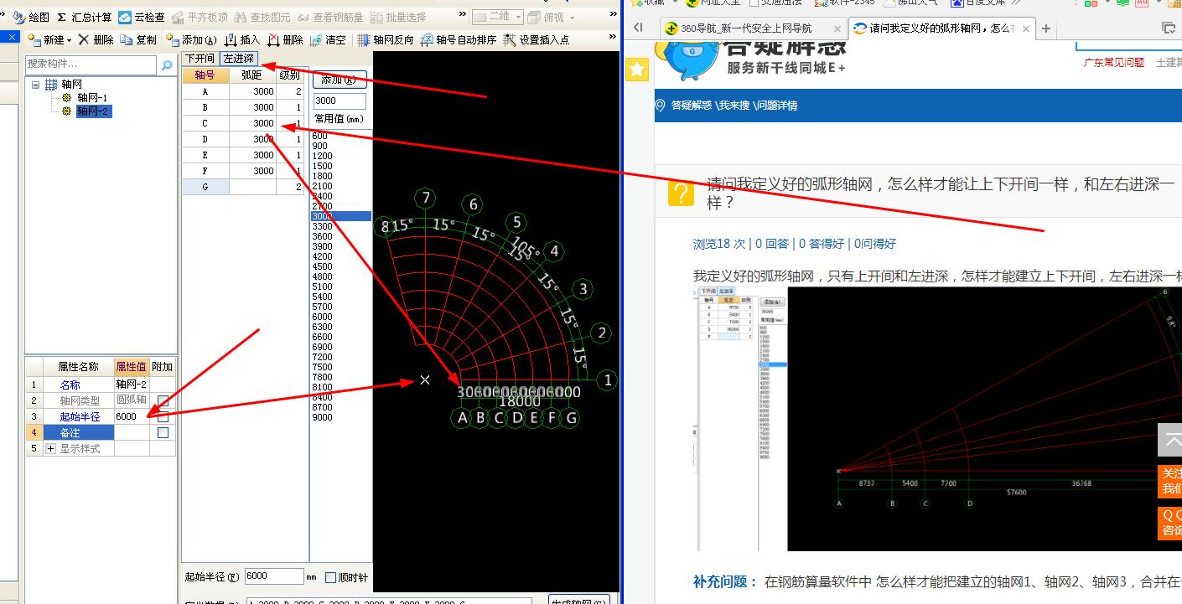This screenshot has width=1182, height=604.
Task: Open the yellow star favorites sidebar in the browser
Action: point(637,69)
